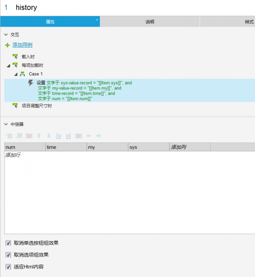Viewport: 255px width, 277px height.
Task: Select the 载入时 event
Action: click(x=29, y=56)
